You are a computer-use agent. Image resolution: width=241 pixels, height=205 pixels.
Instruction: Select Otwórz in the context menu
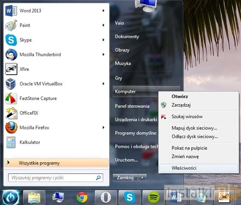coord(199,96)
